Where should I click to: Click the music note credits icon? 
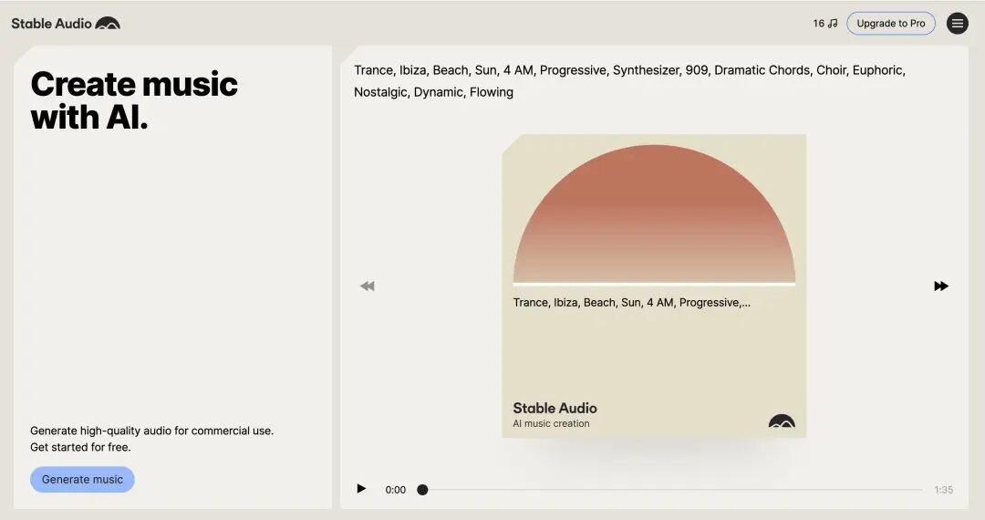(833, 23)
